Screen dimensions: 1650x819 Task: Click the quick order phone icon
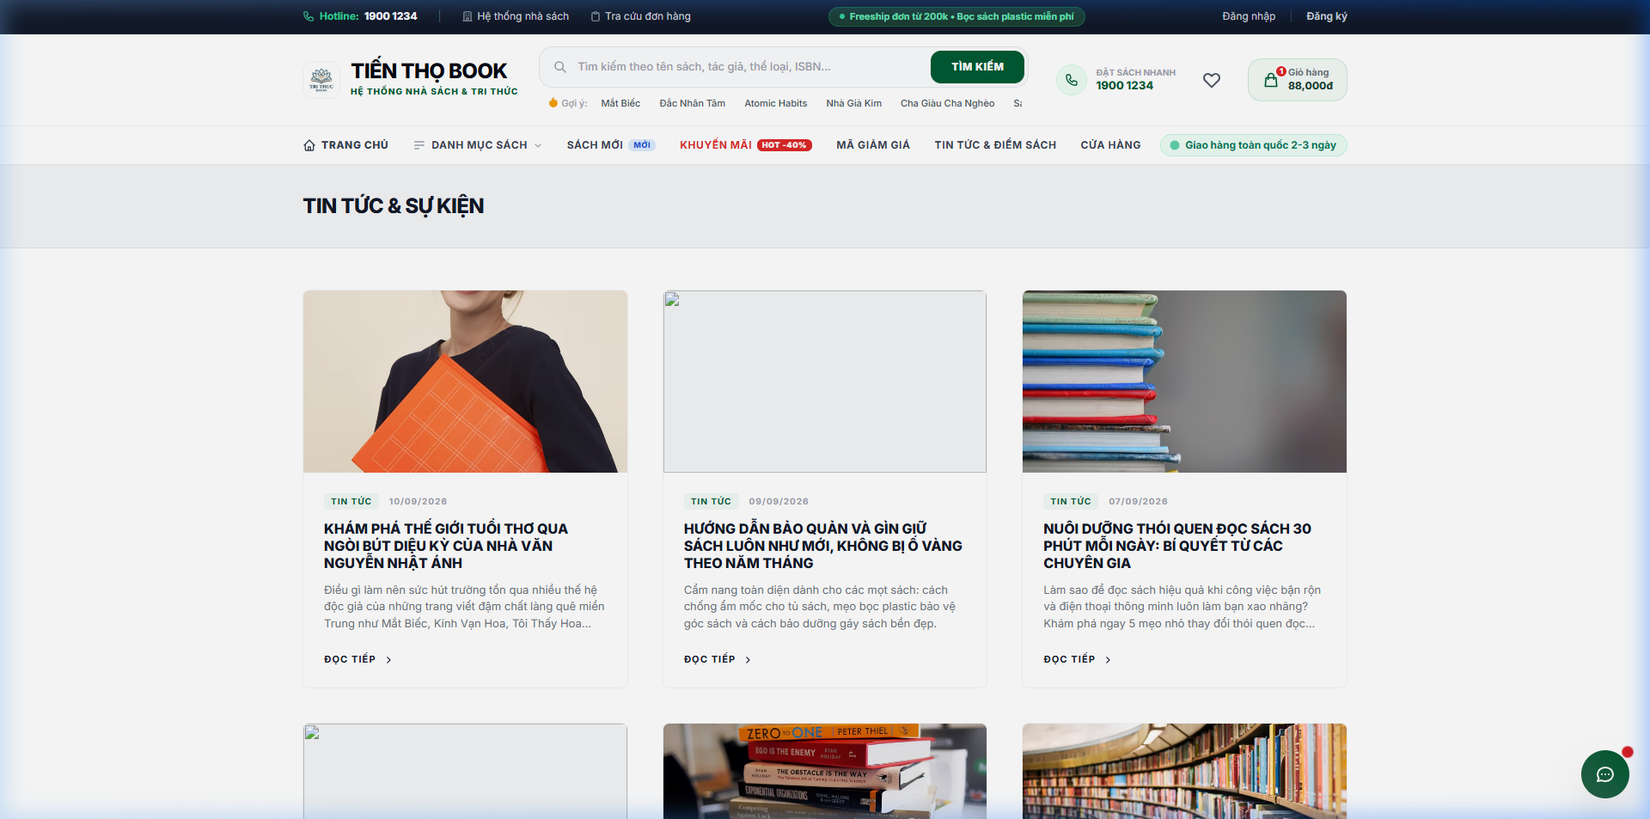coord(1072,80)
